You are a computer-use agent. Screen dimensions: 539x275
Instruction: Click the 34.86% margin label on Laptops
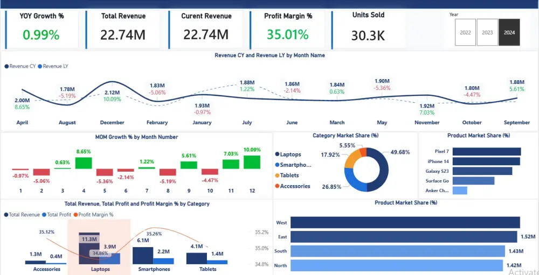coord(100,253)
